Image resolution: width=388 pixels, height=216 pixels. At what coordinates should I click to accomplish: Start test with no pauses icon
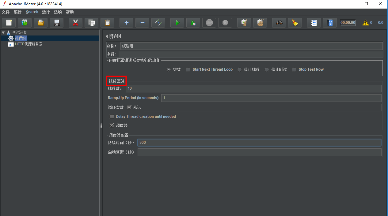(193, 23)
